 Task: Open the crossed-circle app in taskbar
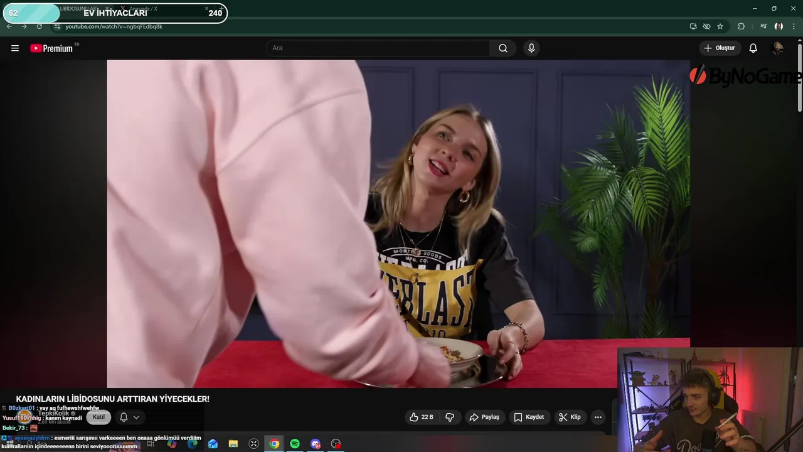tap(253, 444)
